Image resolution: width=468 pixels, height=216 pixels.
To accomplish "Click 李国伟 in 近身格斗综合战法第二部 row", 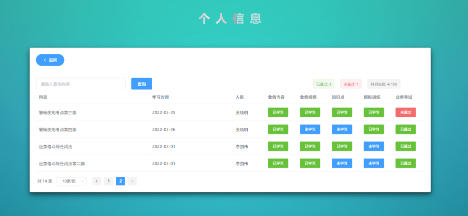I will (x=242, y=164).
